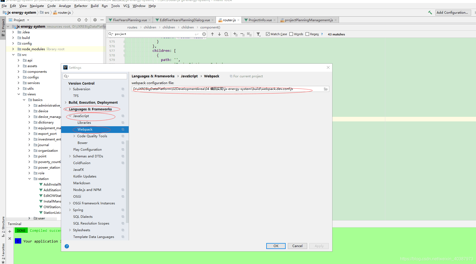Expand the node_modules folder
Image resolution: width=476 pixels, height=264 pixels.
coord(13,49)
